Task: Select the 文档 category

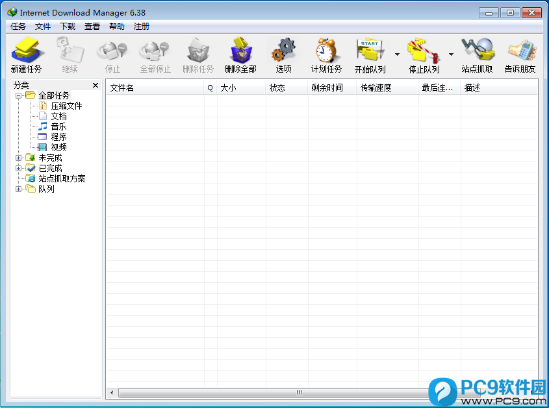Action: [59, 116]
